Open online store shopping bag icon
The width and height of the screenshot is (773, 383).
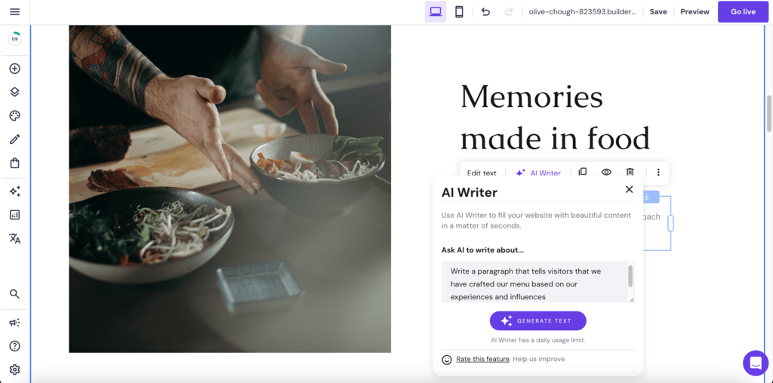click(15, 163)
